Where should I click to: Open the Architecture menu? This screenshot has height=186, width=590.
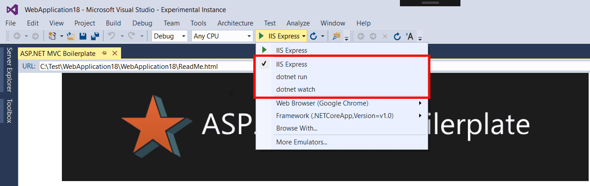point(235,23)
